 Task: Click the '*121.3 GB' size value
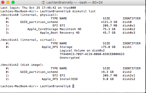109,22
